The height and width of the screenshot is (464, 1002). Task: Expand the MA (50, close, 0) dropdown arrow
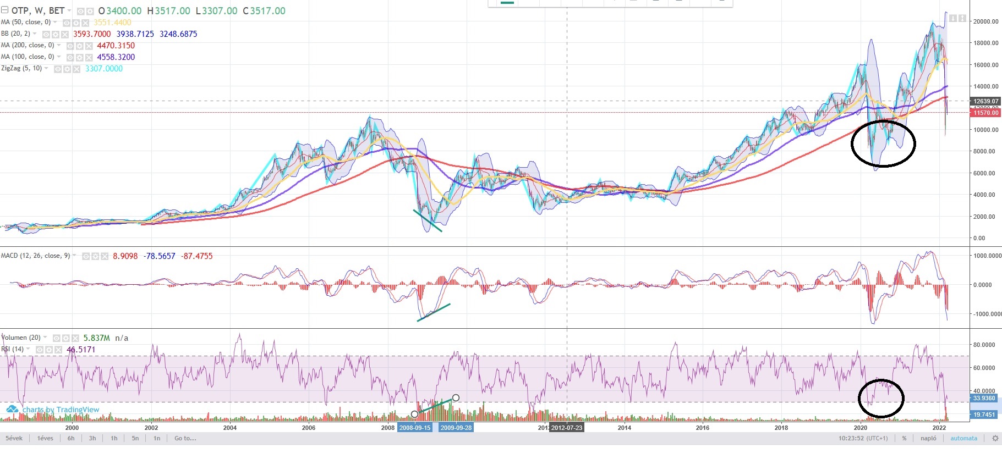56,23
